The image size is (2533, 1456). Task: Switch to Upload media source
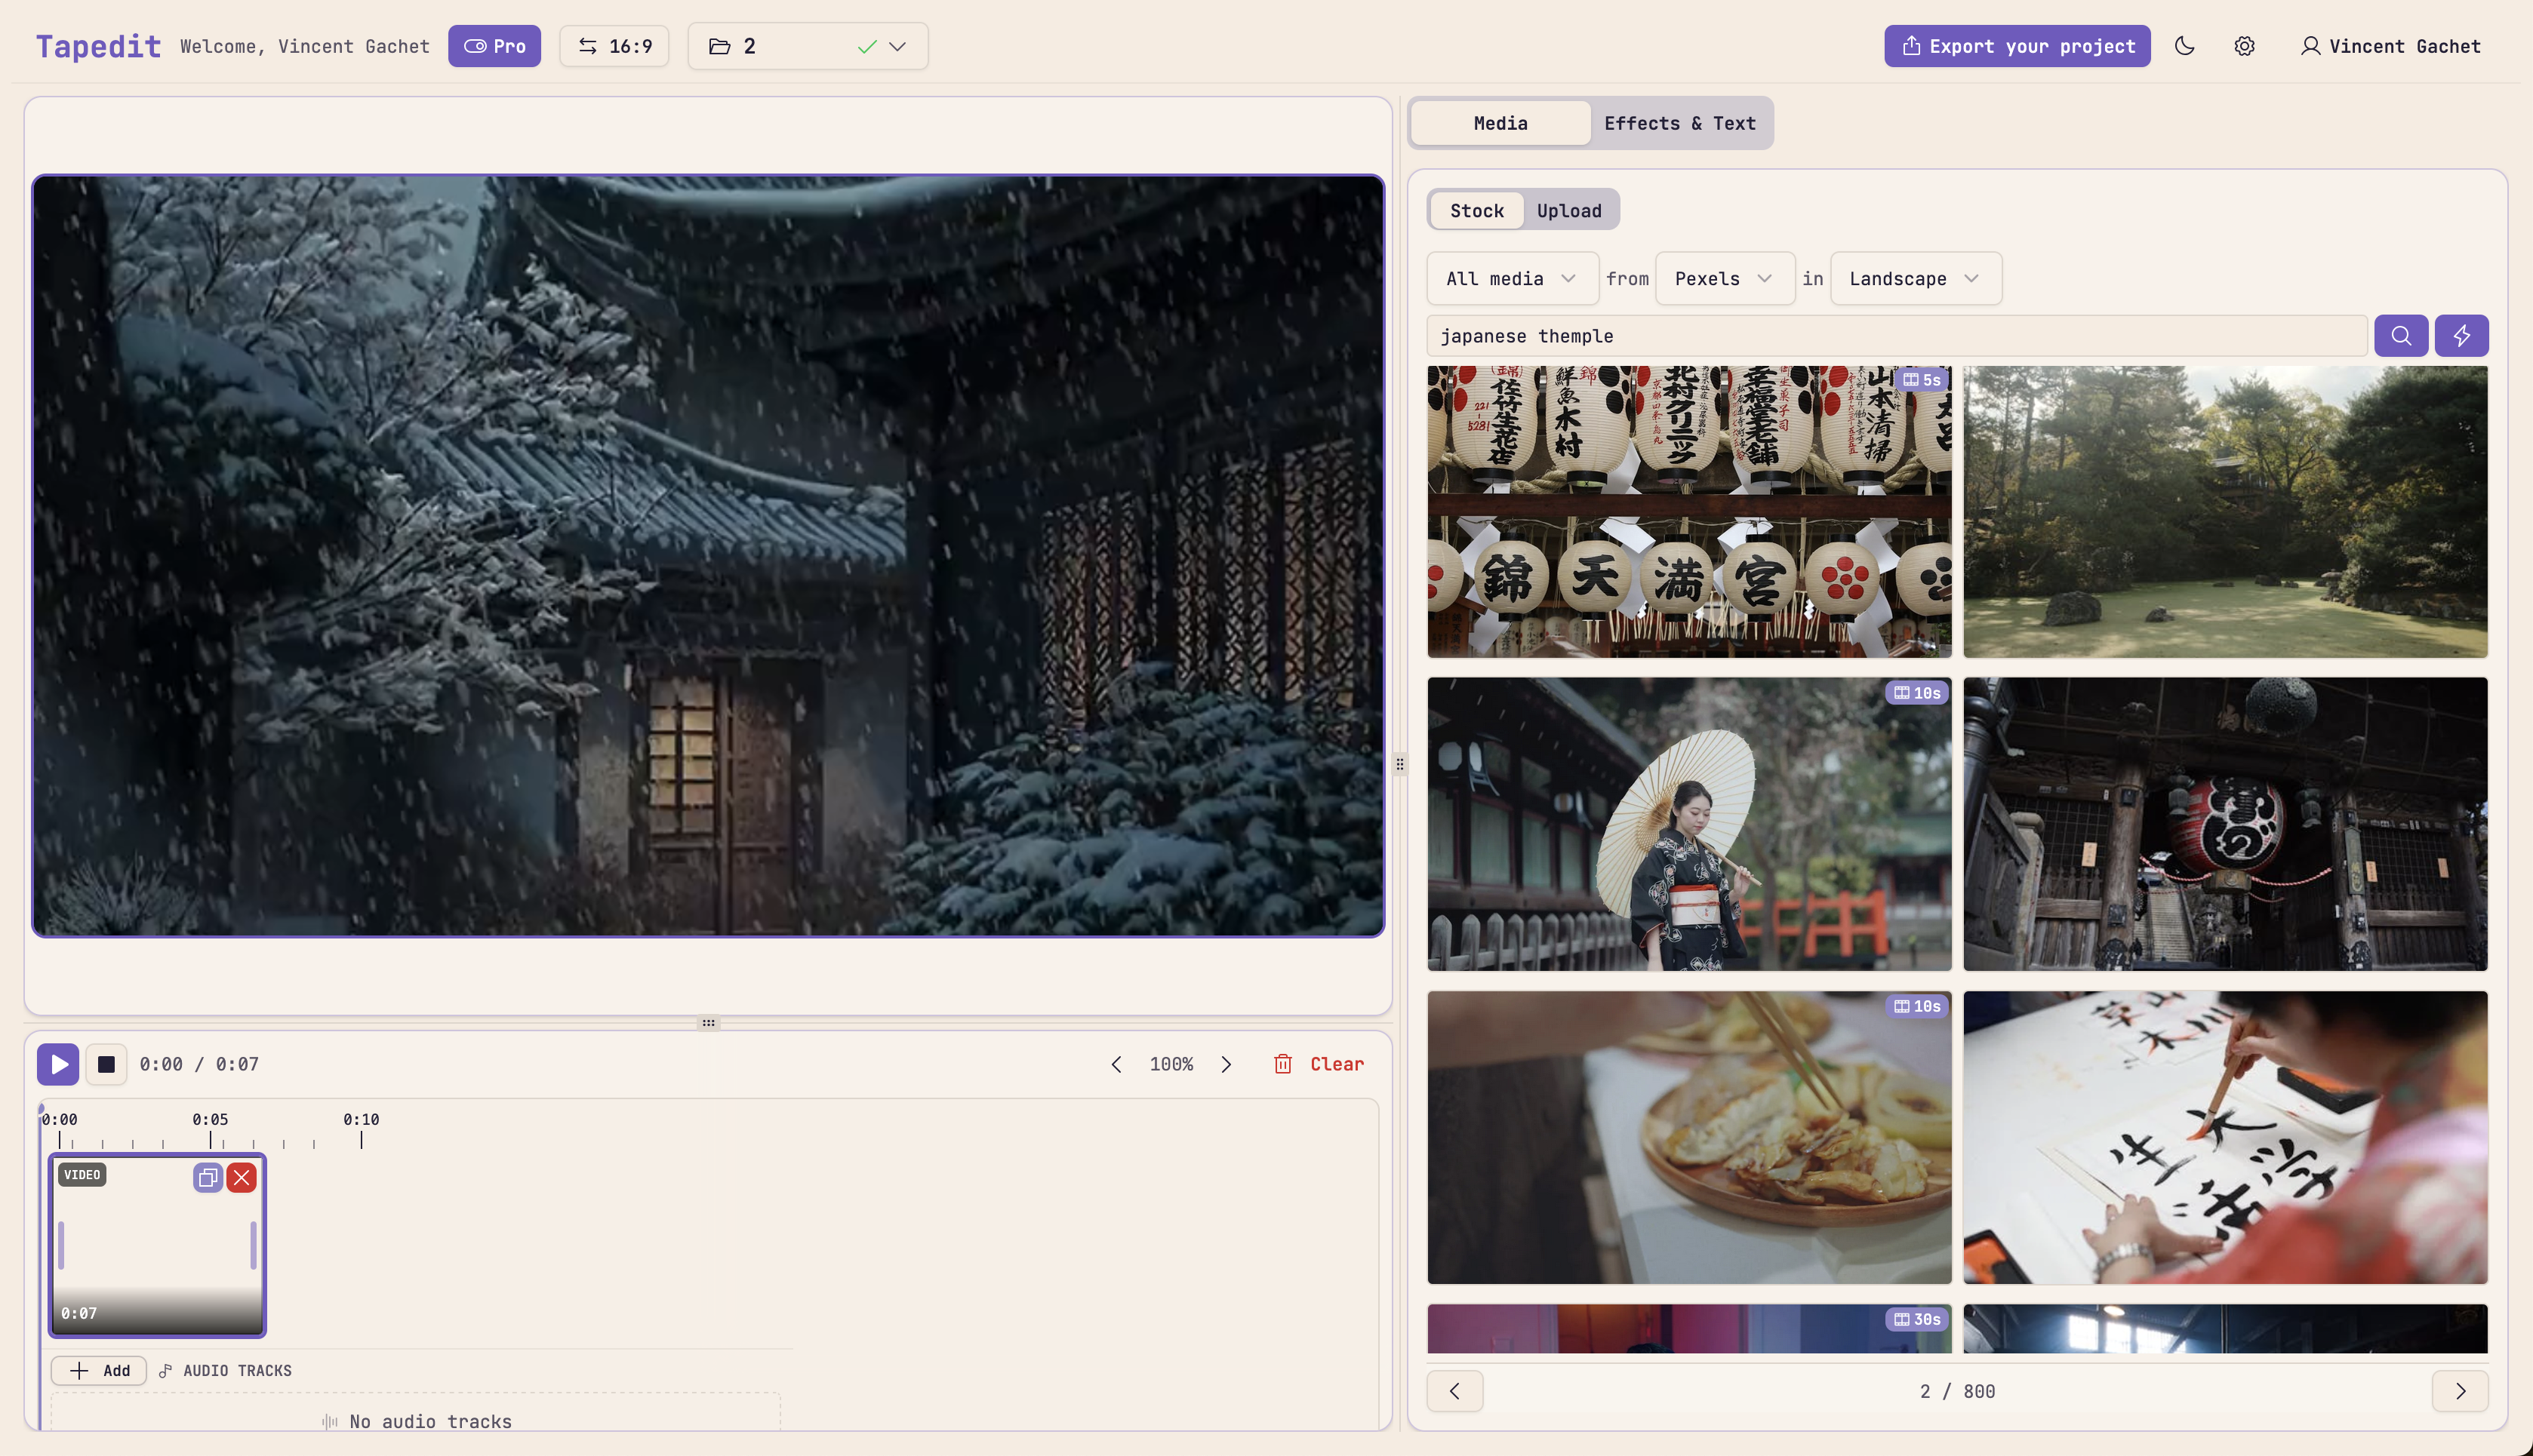(1568, 211)
